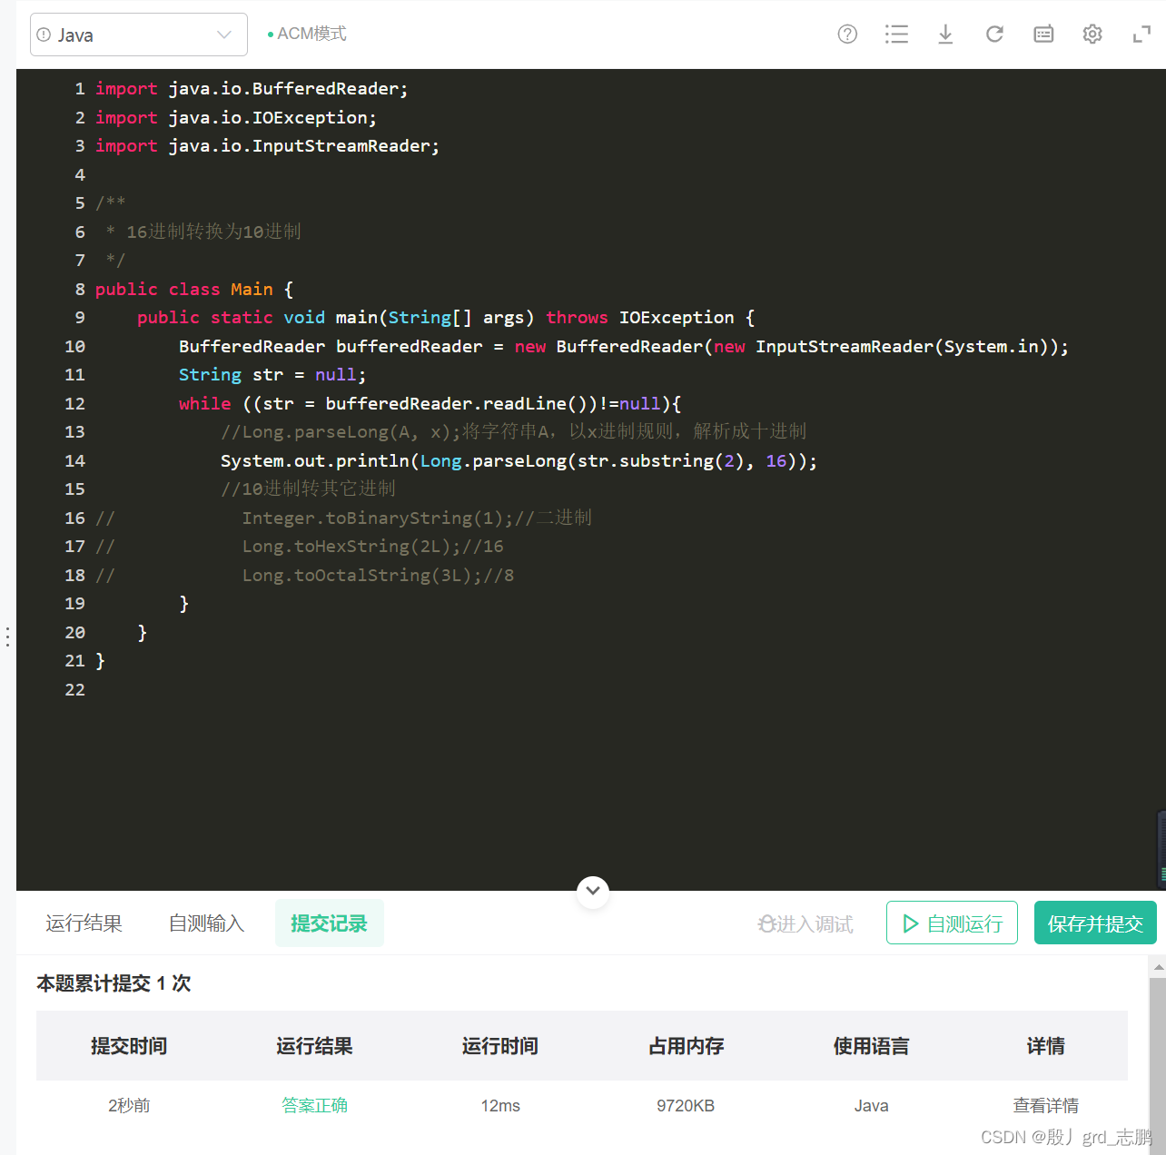Click the 本题累计提交 1 次 text
Screen dimensions: 1166x1155
tap(114, 982)
